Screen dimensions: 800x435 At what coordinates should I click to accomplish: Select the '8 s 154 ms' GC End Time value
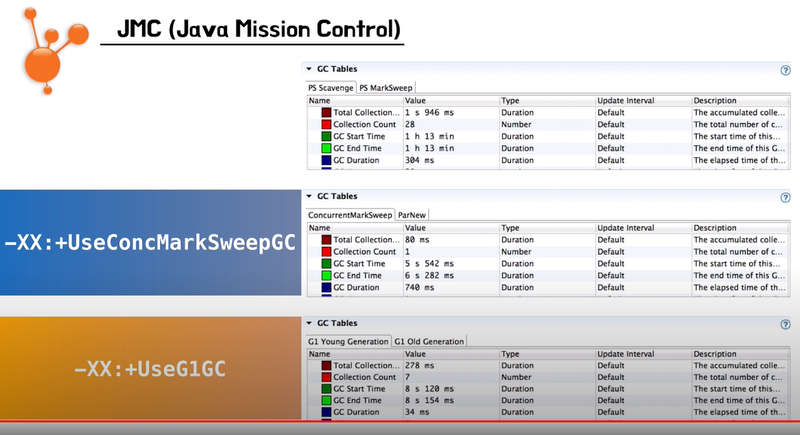pos(430,400)
